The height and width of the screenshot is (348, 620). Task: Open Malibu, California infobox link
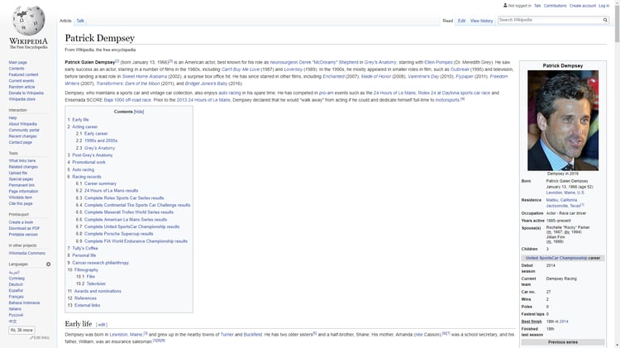[561, 200]
